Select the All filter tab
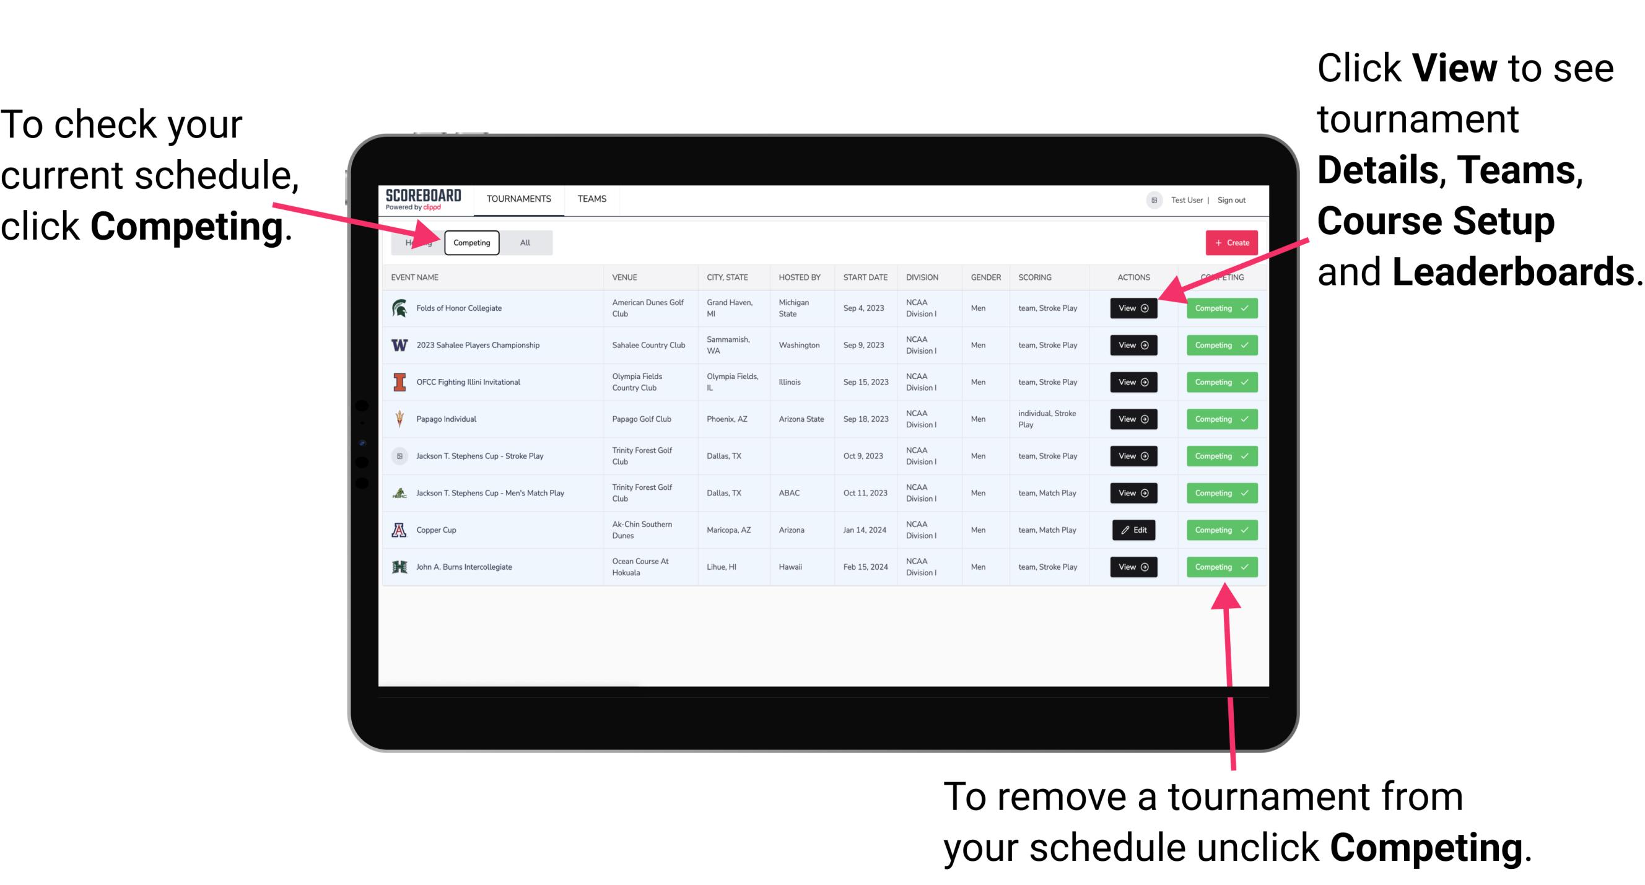 523,242
